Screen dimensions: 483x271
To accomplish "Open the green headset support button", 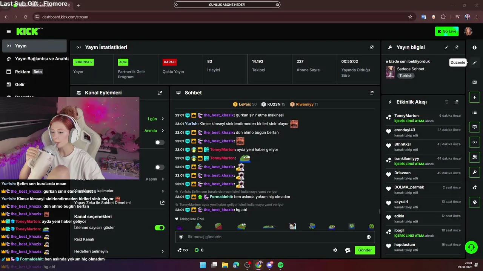I will pos(471,247).
